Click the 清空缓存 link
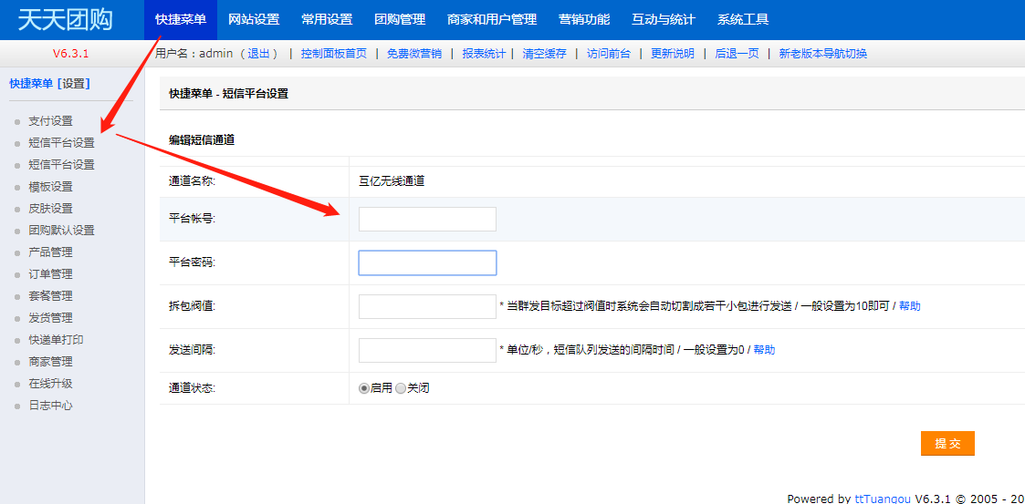 coord(544,54)
